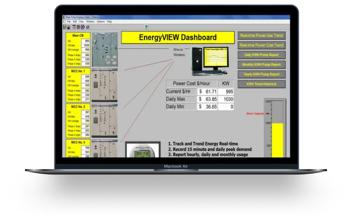Click the Alarm Setpoint label
Viewport: 352px width, 220px height.
click(x=255, y=113)
